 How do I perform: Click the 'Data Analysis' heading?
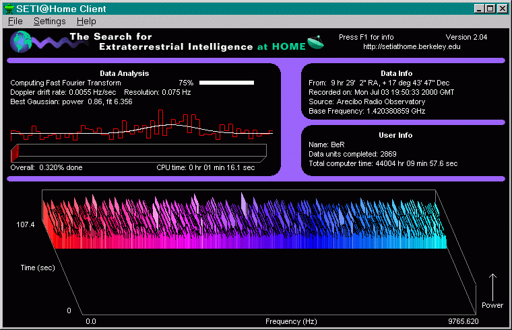point(125,73)
